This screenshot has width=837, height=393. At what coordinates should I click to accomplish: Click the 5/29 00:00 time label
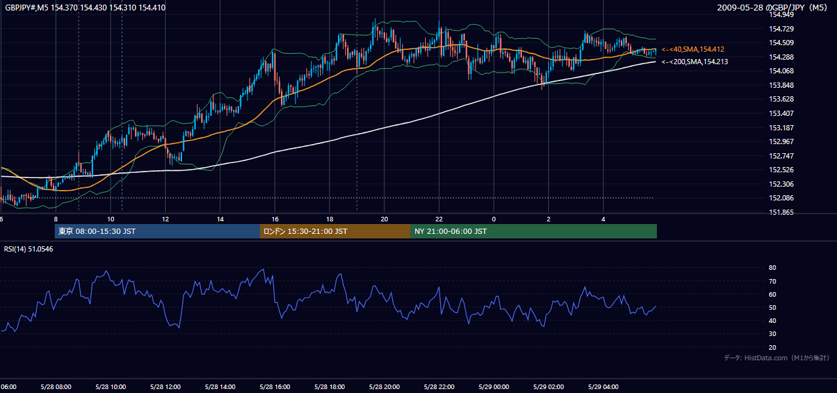(x=493, y=387)
